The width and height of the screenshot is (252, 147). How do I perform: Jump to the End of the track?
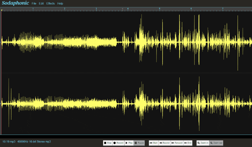(x=188, y=143)
